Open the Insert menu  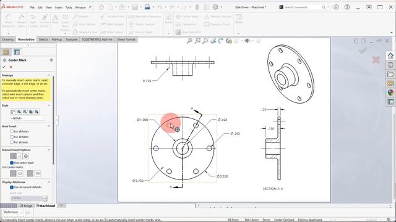(59, 7)
